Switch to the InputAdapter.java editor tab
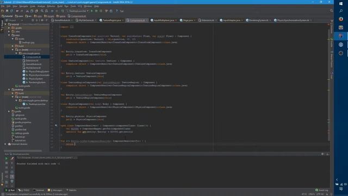 [x=231, y=20]
